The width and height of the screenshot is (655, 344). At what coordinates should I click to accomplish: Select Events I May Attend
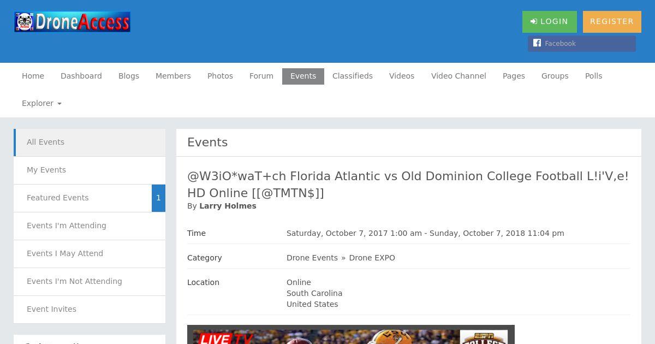click(90, 254)
